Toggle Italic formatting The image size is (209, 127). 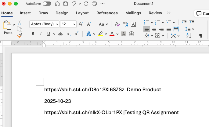pyautogui.click(x=40, y=34)
